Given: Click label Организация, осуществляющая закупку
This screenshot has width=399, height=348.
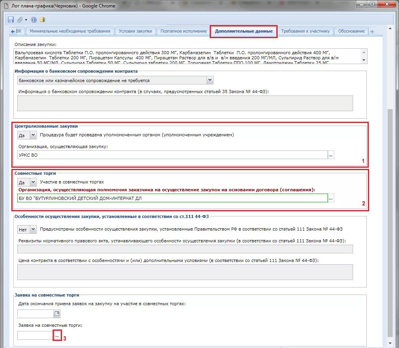Looking at the screenshot, I should pos(63,147).
